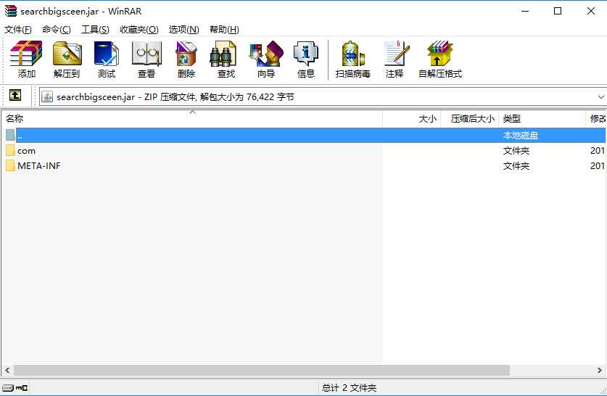Open the Comment (注释) tool
Screen dimensions: 607x396
(395, 59)
